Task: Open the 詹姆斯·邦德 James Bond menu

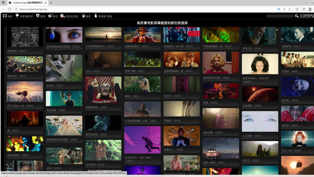Action: click(103, 16)
